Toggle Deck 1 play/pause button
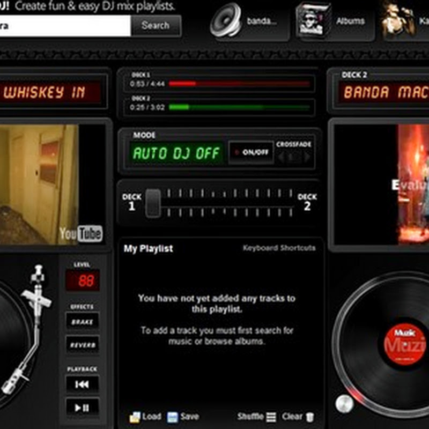Screen dimensions: 429x429 82,408
